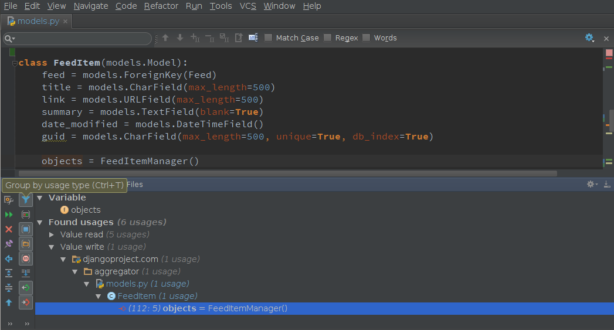Click the left more-actions chevron in the Find panel
Screen dimensions: 614x330
tap(10, 324)
